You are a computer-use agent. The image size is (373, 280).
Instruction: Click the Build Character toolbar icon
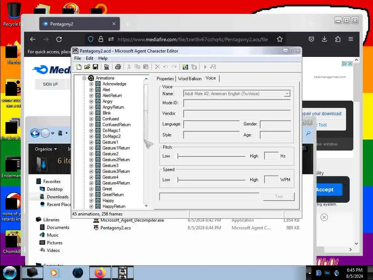click(x=106, y=67)
